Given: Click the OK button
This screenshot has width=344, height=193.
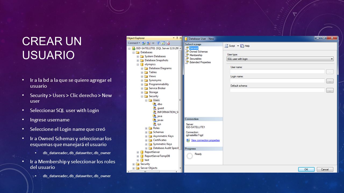Looking at the screenshot, I should click(306, 169).
